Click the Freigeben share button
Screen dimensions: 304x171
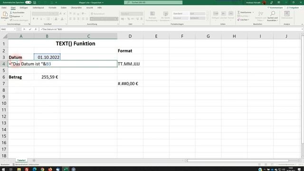pyautogui.click(x=294, y=8)
